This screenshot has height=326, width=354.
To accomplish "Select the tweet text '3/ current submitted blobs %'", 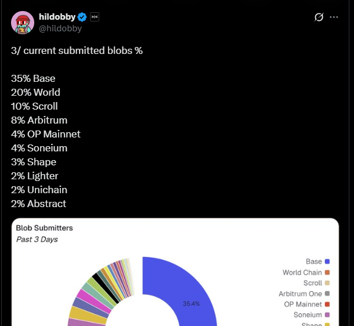I will (77, 50).
